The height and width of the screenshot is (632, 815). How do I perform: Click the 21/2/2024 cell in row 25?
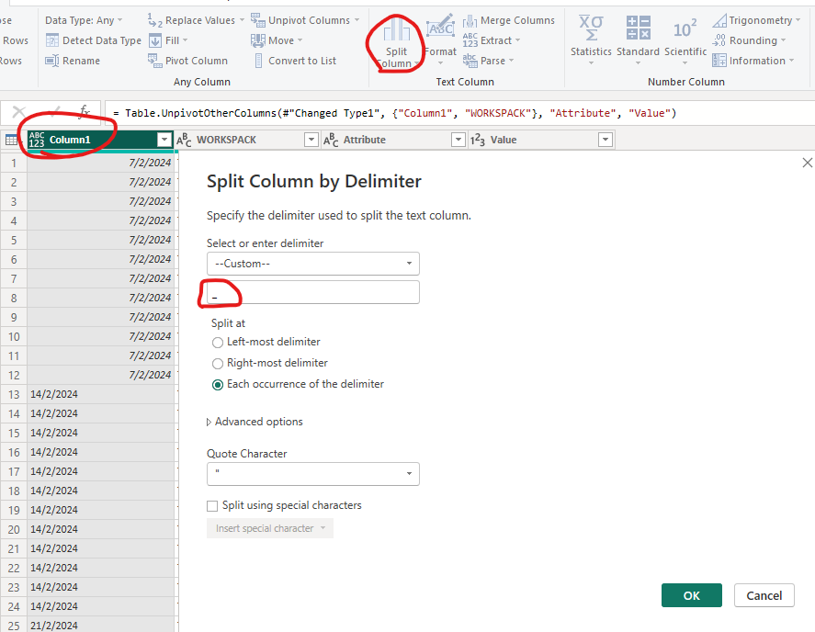pos(100,626)
